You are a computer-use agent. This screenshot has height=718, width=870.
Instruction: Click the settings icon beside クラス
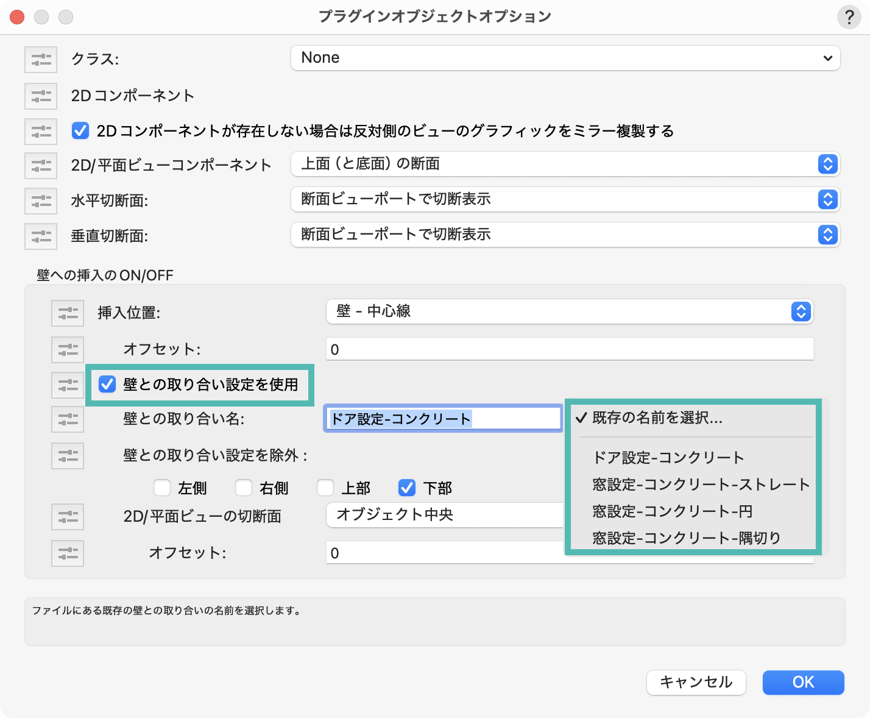pos(41,60)
